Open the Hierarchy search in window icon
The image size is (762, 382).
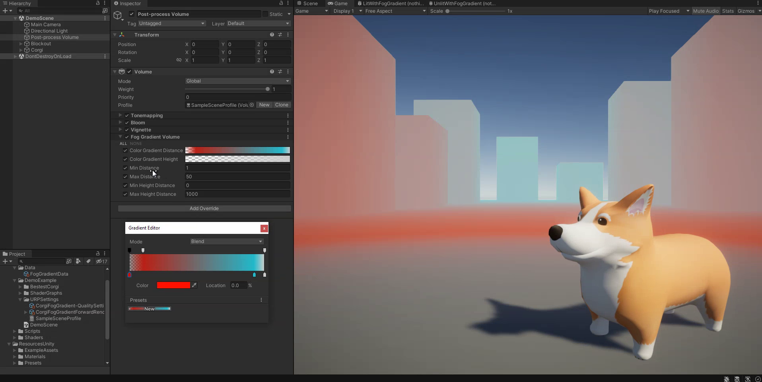105,11
